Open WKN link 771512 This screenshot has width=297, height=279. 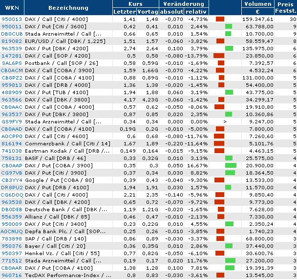point(12,260)
